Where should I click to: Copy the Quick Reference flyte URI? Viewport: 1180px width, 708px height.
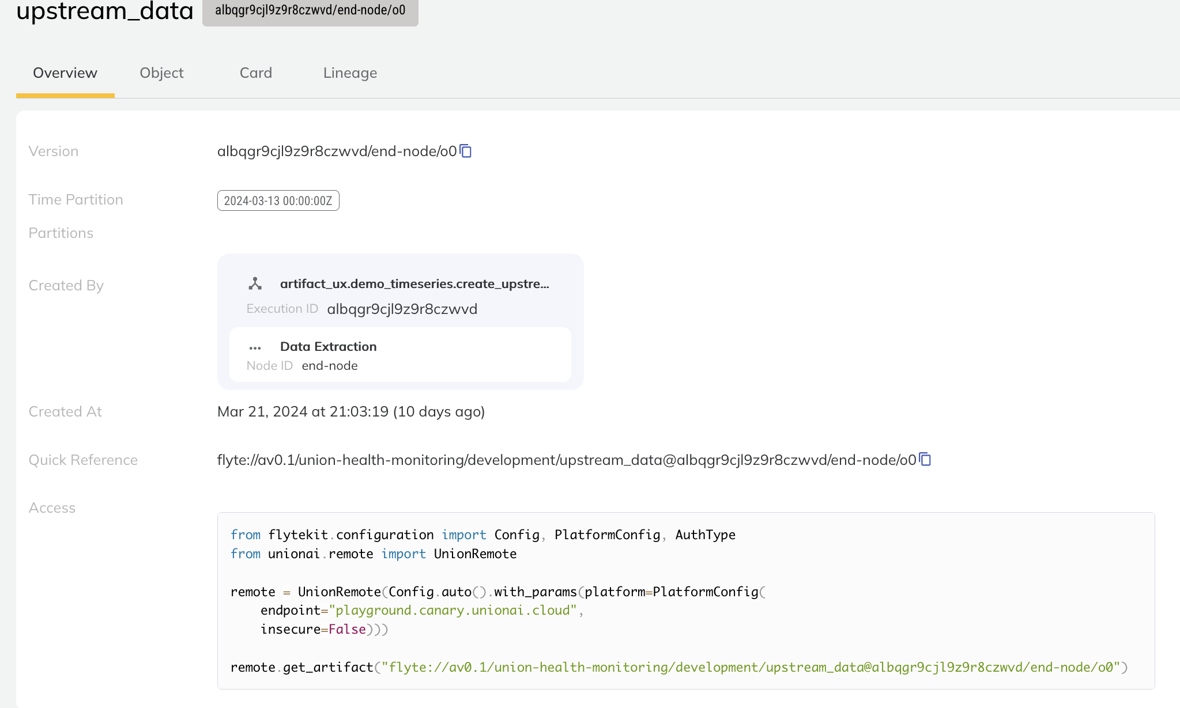pos(925,459)
